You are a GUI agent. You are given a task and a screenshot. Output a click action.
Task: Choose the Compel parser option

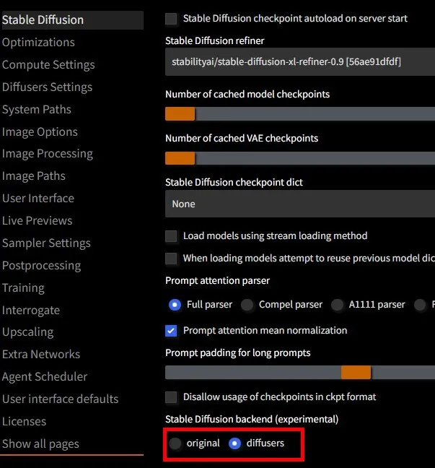coord(247,305)
